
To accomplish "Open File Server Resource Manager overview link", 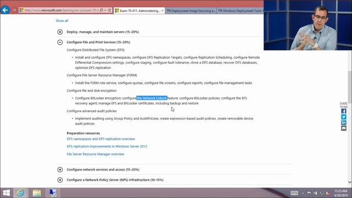I will (x=95, y=154).
